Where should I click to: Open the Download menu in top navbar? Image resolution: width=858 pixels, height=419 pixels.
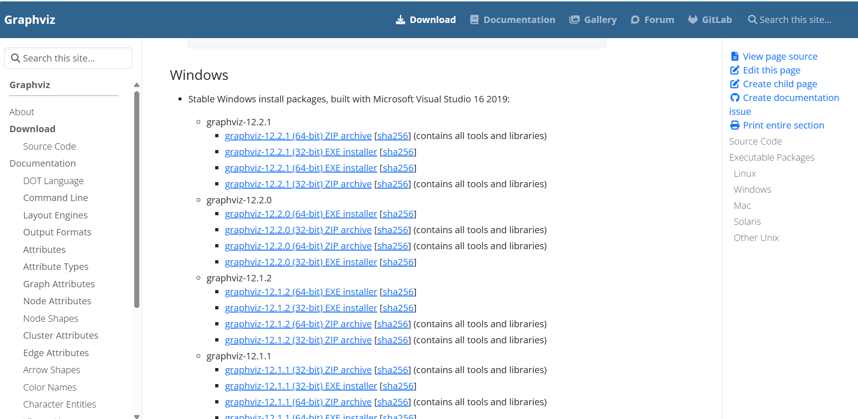point(426,20)
